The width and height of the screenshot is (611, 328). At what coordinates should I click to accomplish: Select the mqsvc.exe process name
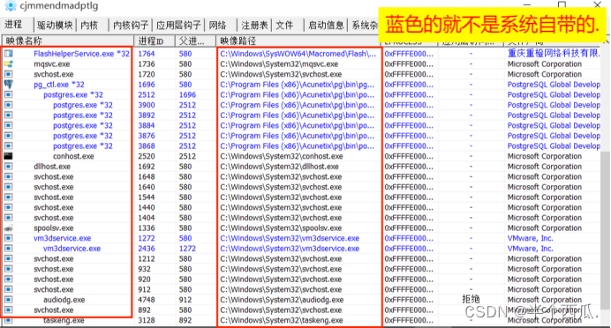[x=52, y=63]
